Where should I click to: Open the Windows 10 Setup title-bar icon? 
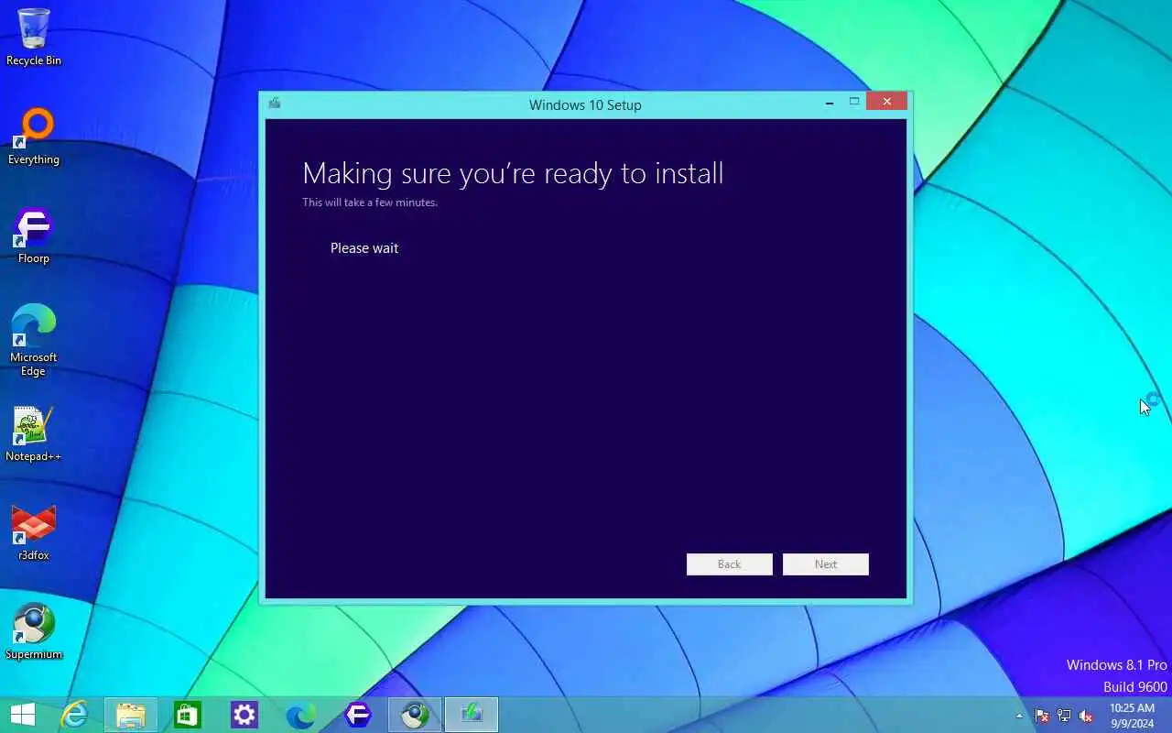(x=274, y=104)
